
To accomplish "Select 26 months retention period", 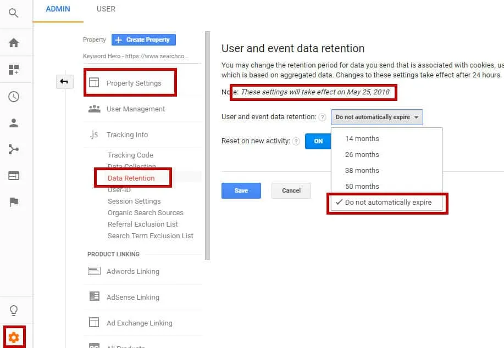I will (x=363, y=154).
